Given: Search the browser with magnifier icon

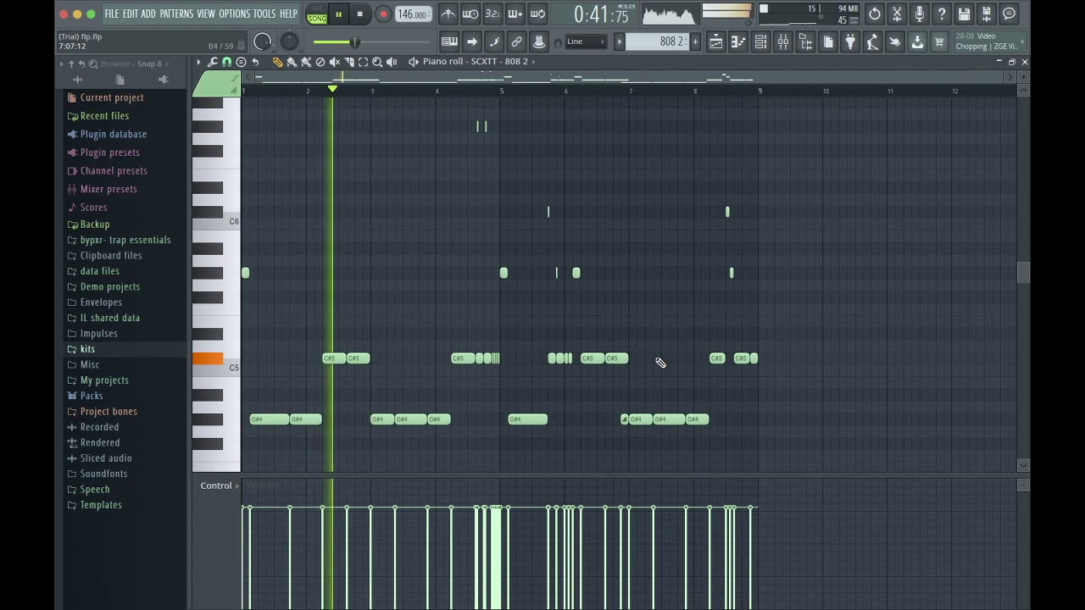Looking at the screenshot, I should 93,64.
